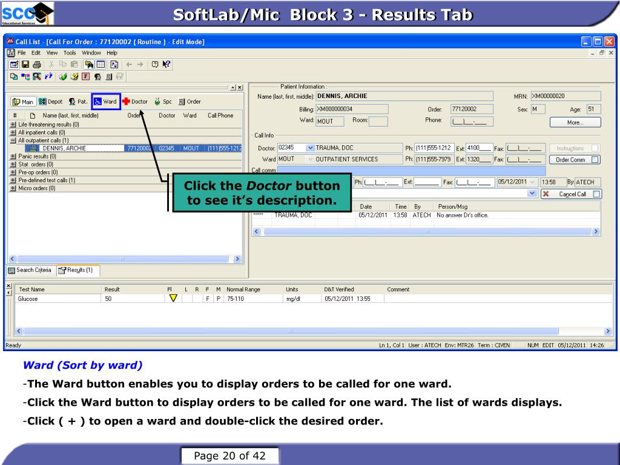Viewport: 620px width, 465px height.
Task: Click the blue footprints icon
Action: tap(48, 76)
